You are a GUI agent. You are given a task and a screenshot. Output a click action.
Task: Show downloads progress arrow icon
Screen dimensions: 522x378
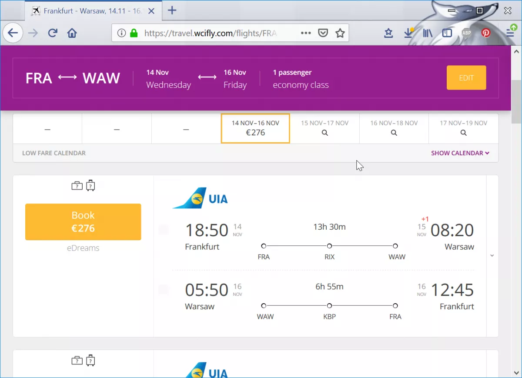tap(408, 33)
